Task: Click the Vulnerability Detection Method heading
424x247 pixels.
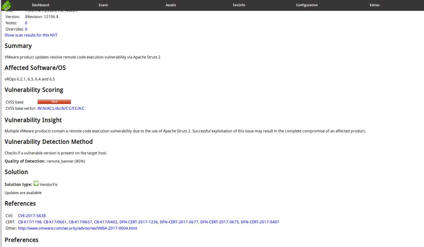Action: (49, 142)
